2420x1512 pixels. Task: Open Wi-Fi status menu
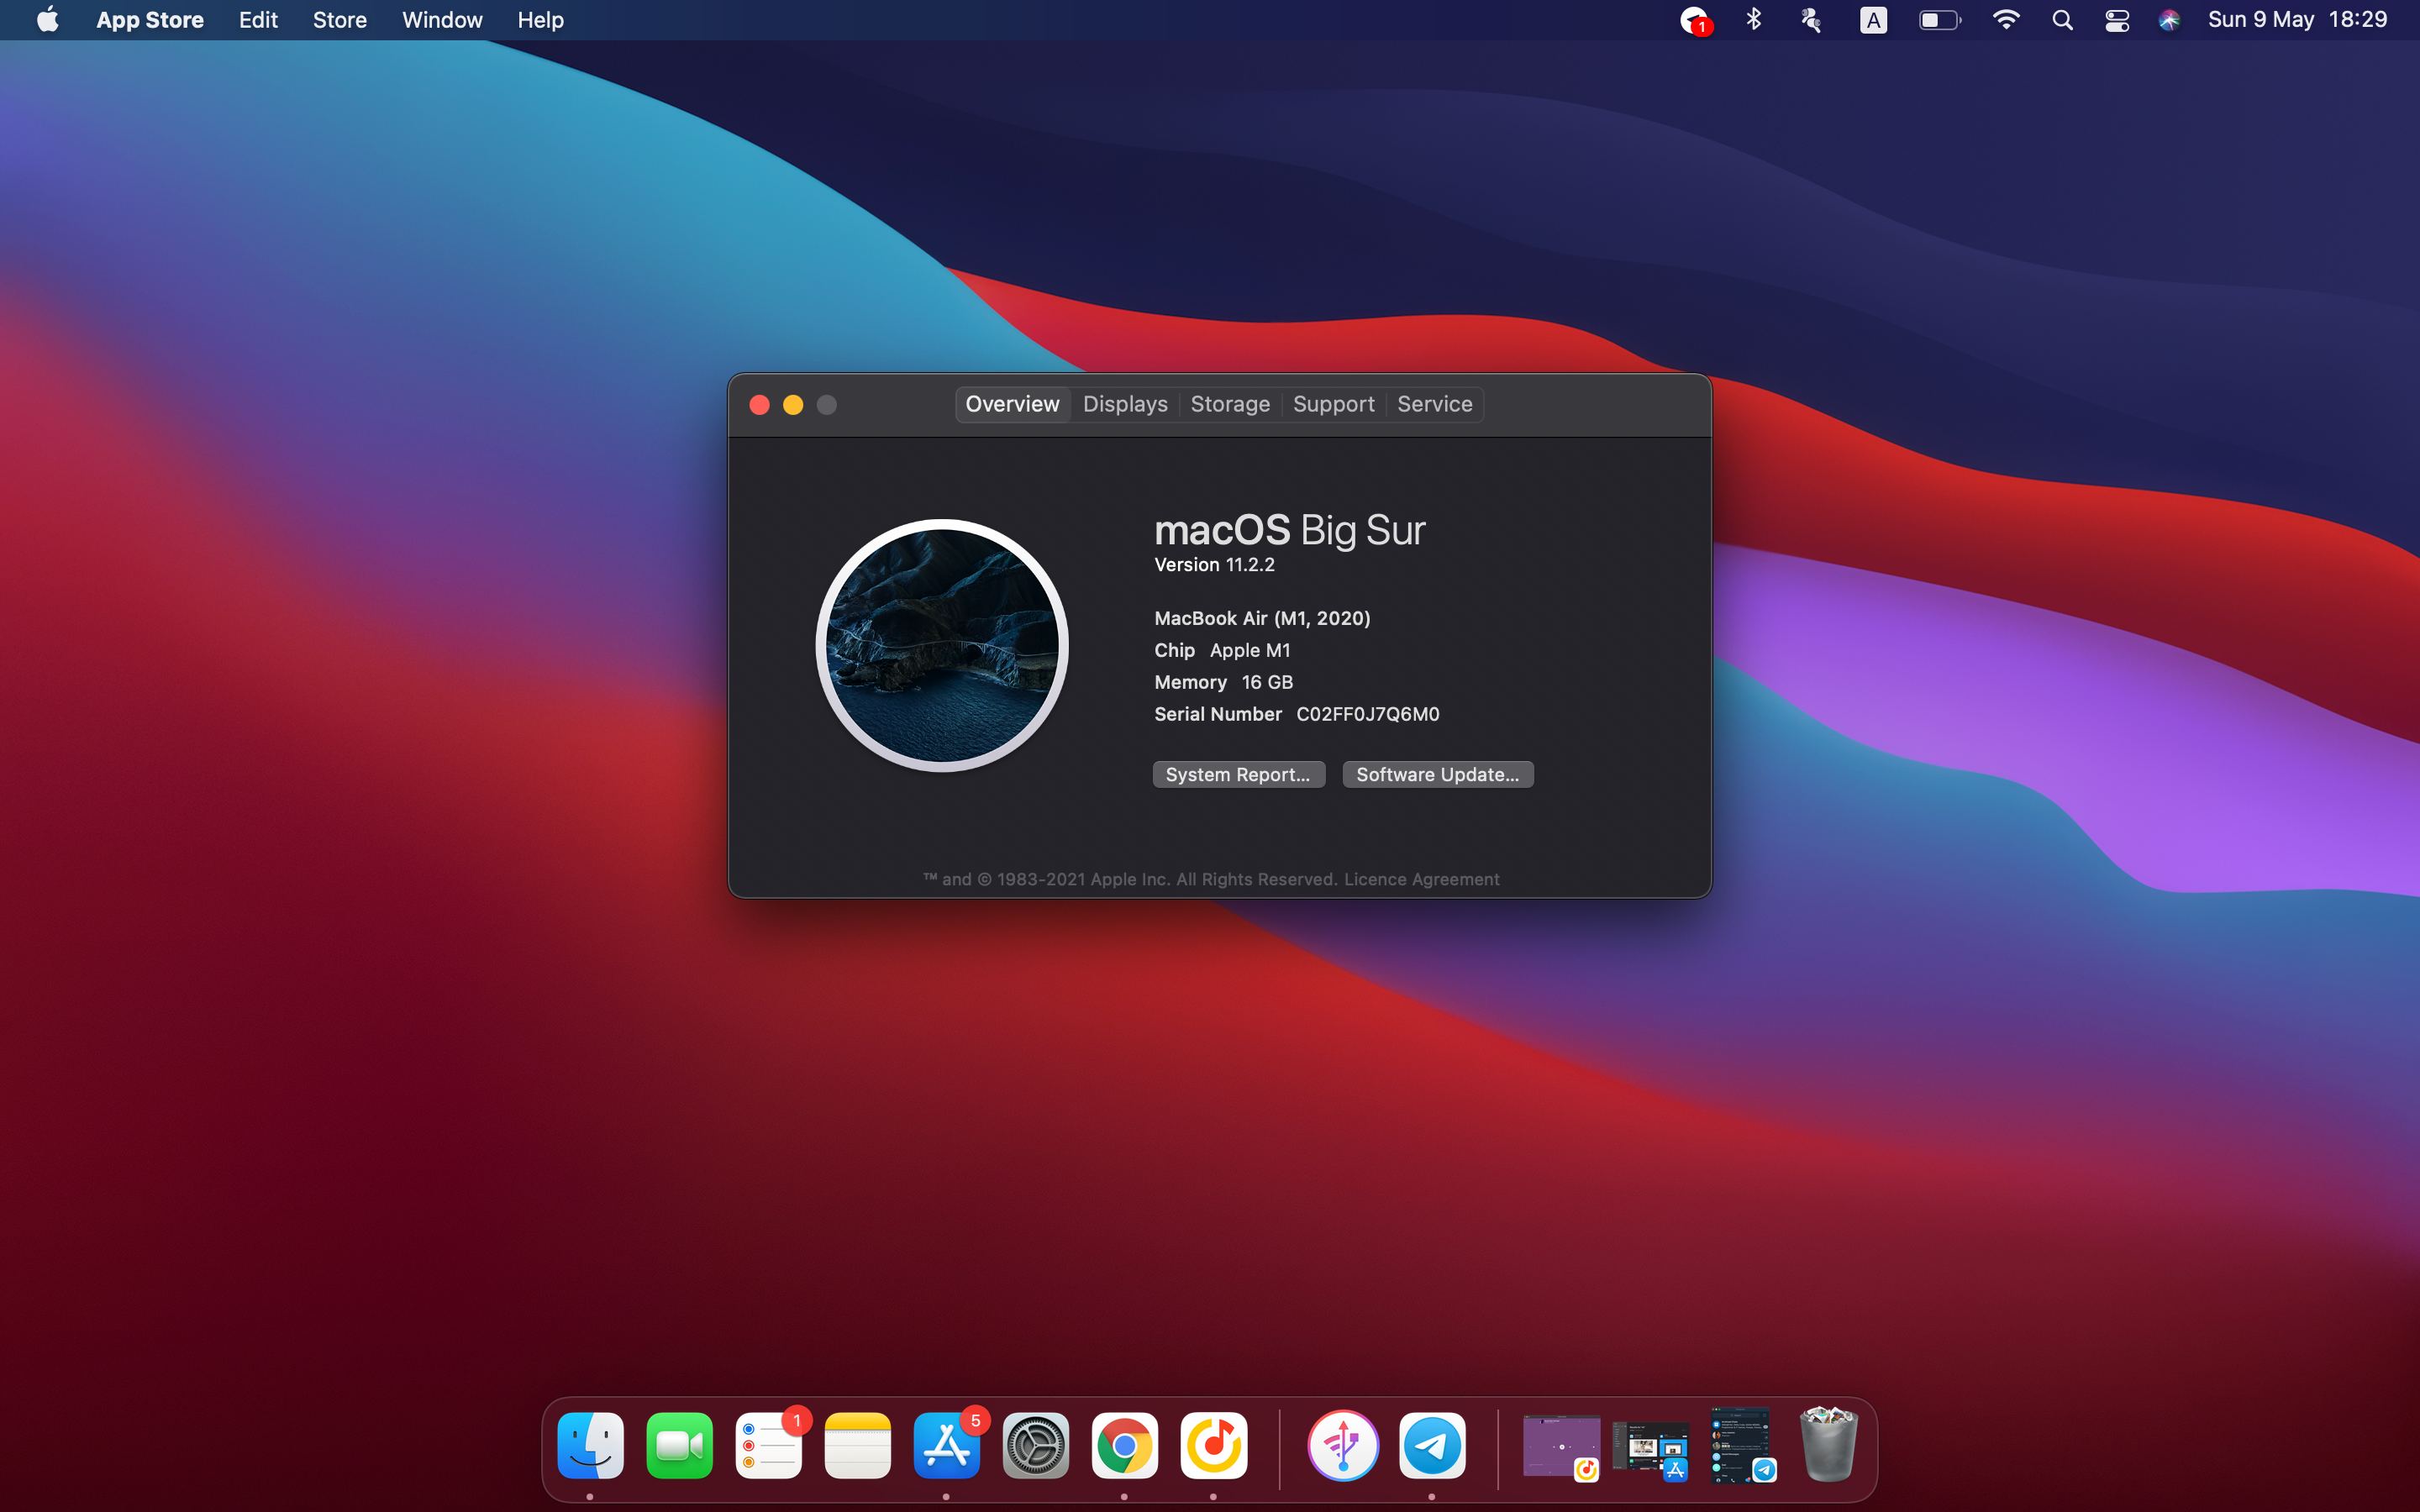[x=2005, y=20]
